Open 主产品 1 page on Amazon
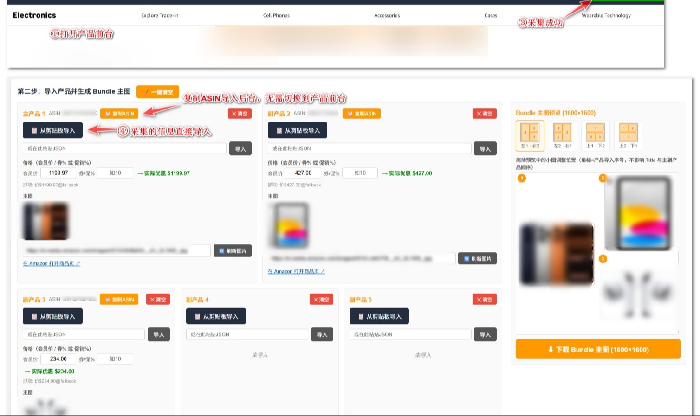 (52, 263)
